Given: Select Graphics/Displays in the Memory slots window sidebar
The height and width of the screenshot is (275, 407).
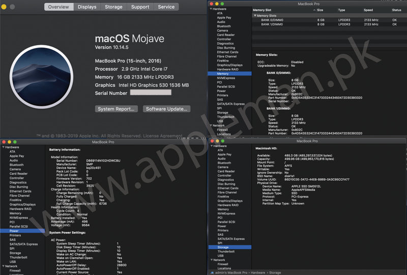Looking at the screenshot, I should 230,65.
